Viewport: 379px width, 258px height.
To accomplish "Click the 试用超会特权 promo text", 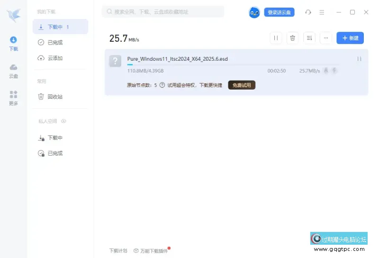I will pos(195,85).
